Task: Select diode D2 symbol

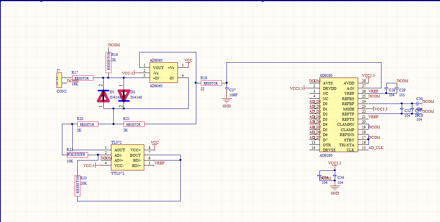Action: point(124,96)
